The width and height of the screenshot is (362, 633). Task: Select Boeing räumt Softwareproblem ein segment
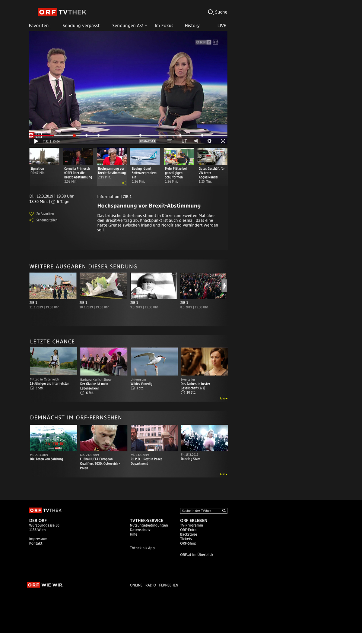[x=145, y=156]
